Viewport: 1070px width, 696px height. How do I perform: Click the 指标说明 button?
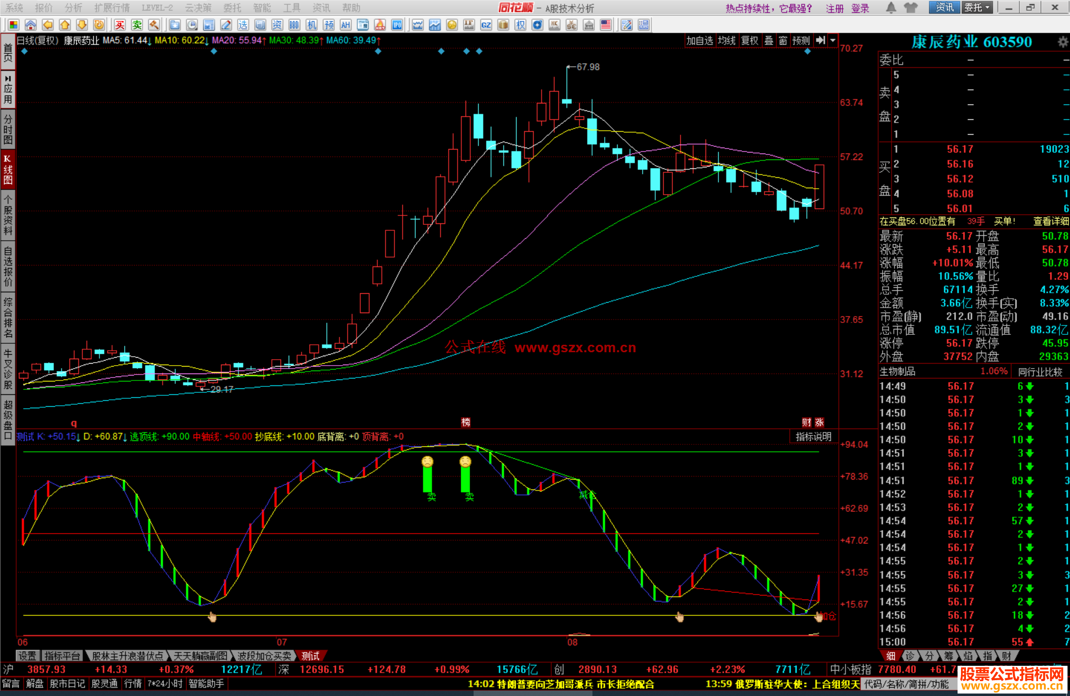tap(813, 436)
